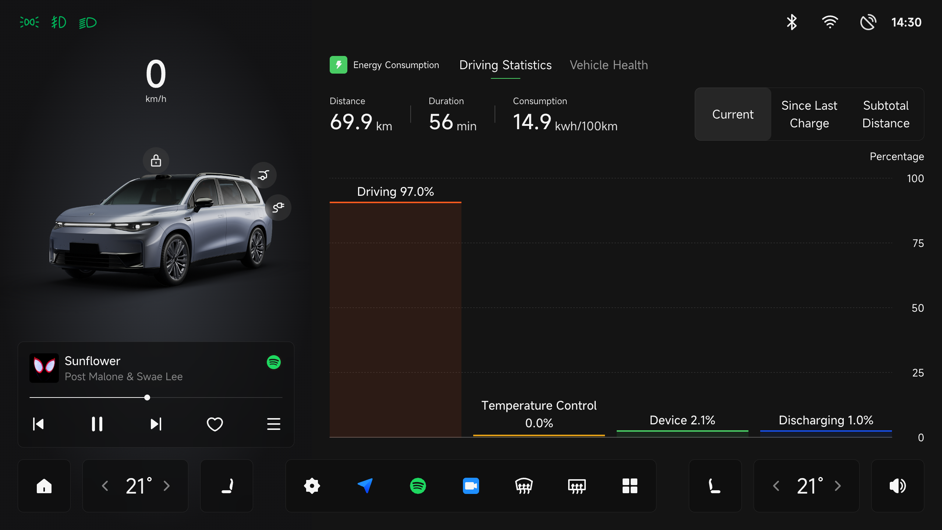Open Spotify from the bottom dock
Viewport: 942px width, 530px height.
pyautogui.click(x=418, y=486)
